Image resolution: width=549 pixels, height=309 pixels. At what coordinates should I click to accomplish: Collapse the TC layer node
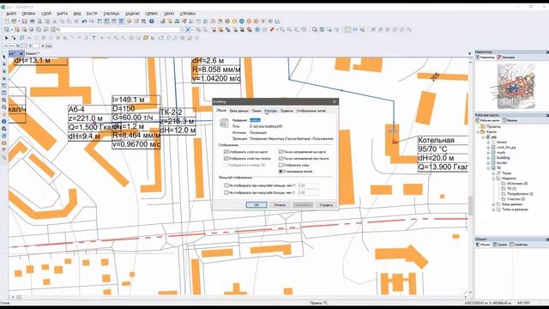click(488, 168)
